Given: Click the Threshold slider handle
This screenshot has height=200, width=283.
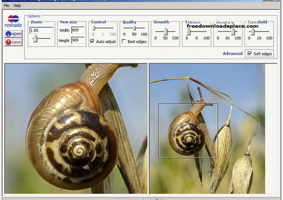Looking at the screenshot, I should coord(252,32).
